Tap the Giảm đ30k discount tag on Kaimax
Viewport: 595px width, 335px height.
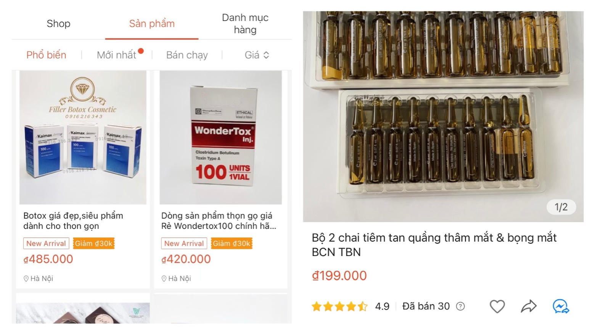pyautogui.click(x=94, y=243)
